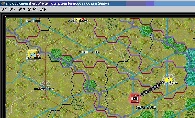Open the View menu
Image resolution: width=195 pixels, height=118 pixels.
tap(21, 9)
